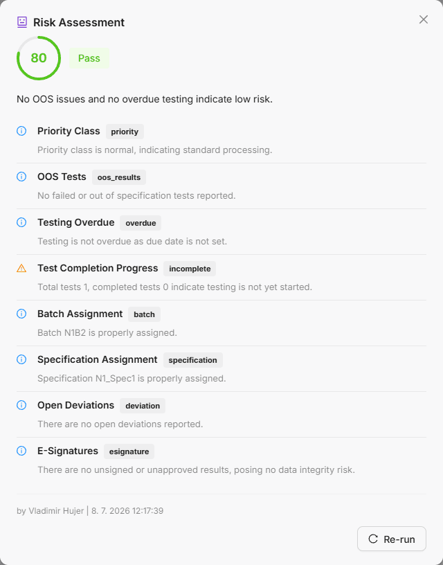The height and width of the screenshot is (565, 443).
Task: Click the purple Risk Assessment robot icon
Action: pos(22,22)
